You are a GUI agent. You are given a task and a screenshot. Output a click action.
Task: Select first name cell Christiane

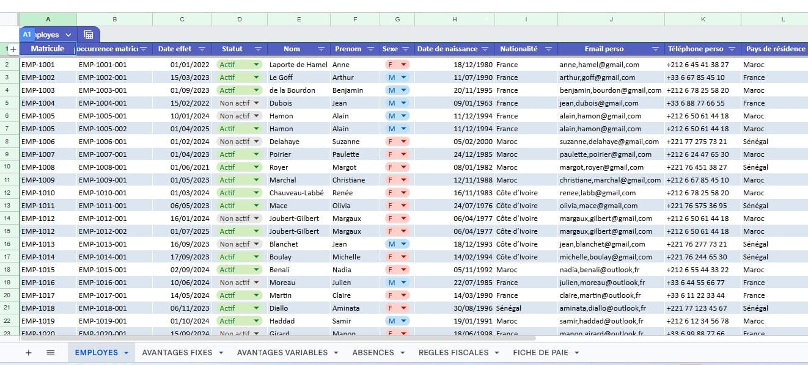355,180
